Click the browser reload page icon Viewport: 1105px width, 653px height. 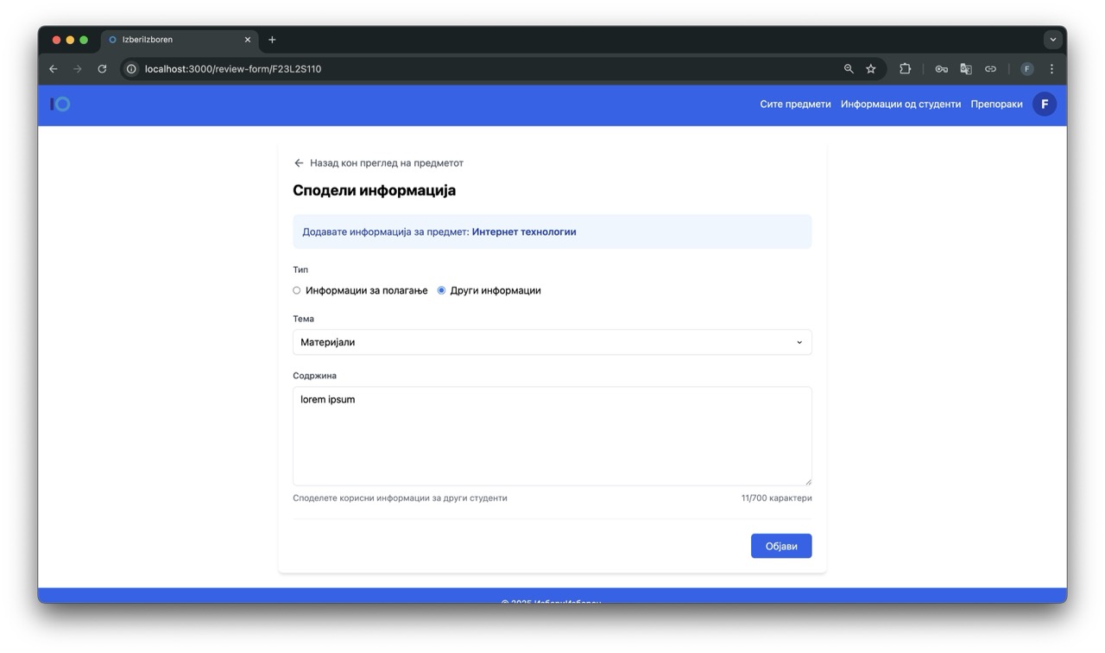102,69
